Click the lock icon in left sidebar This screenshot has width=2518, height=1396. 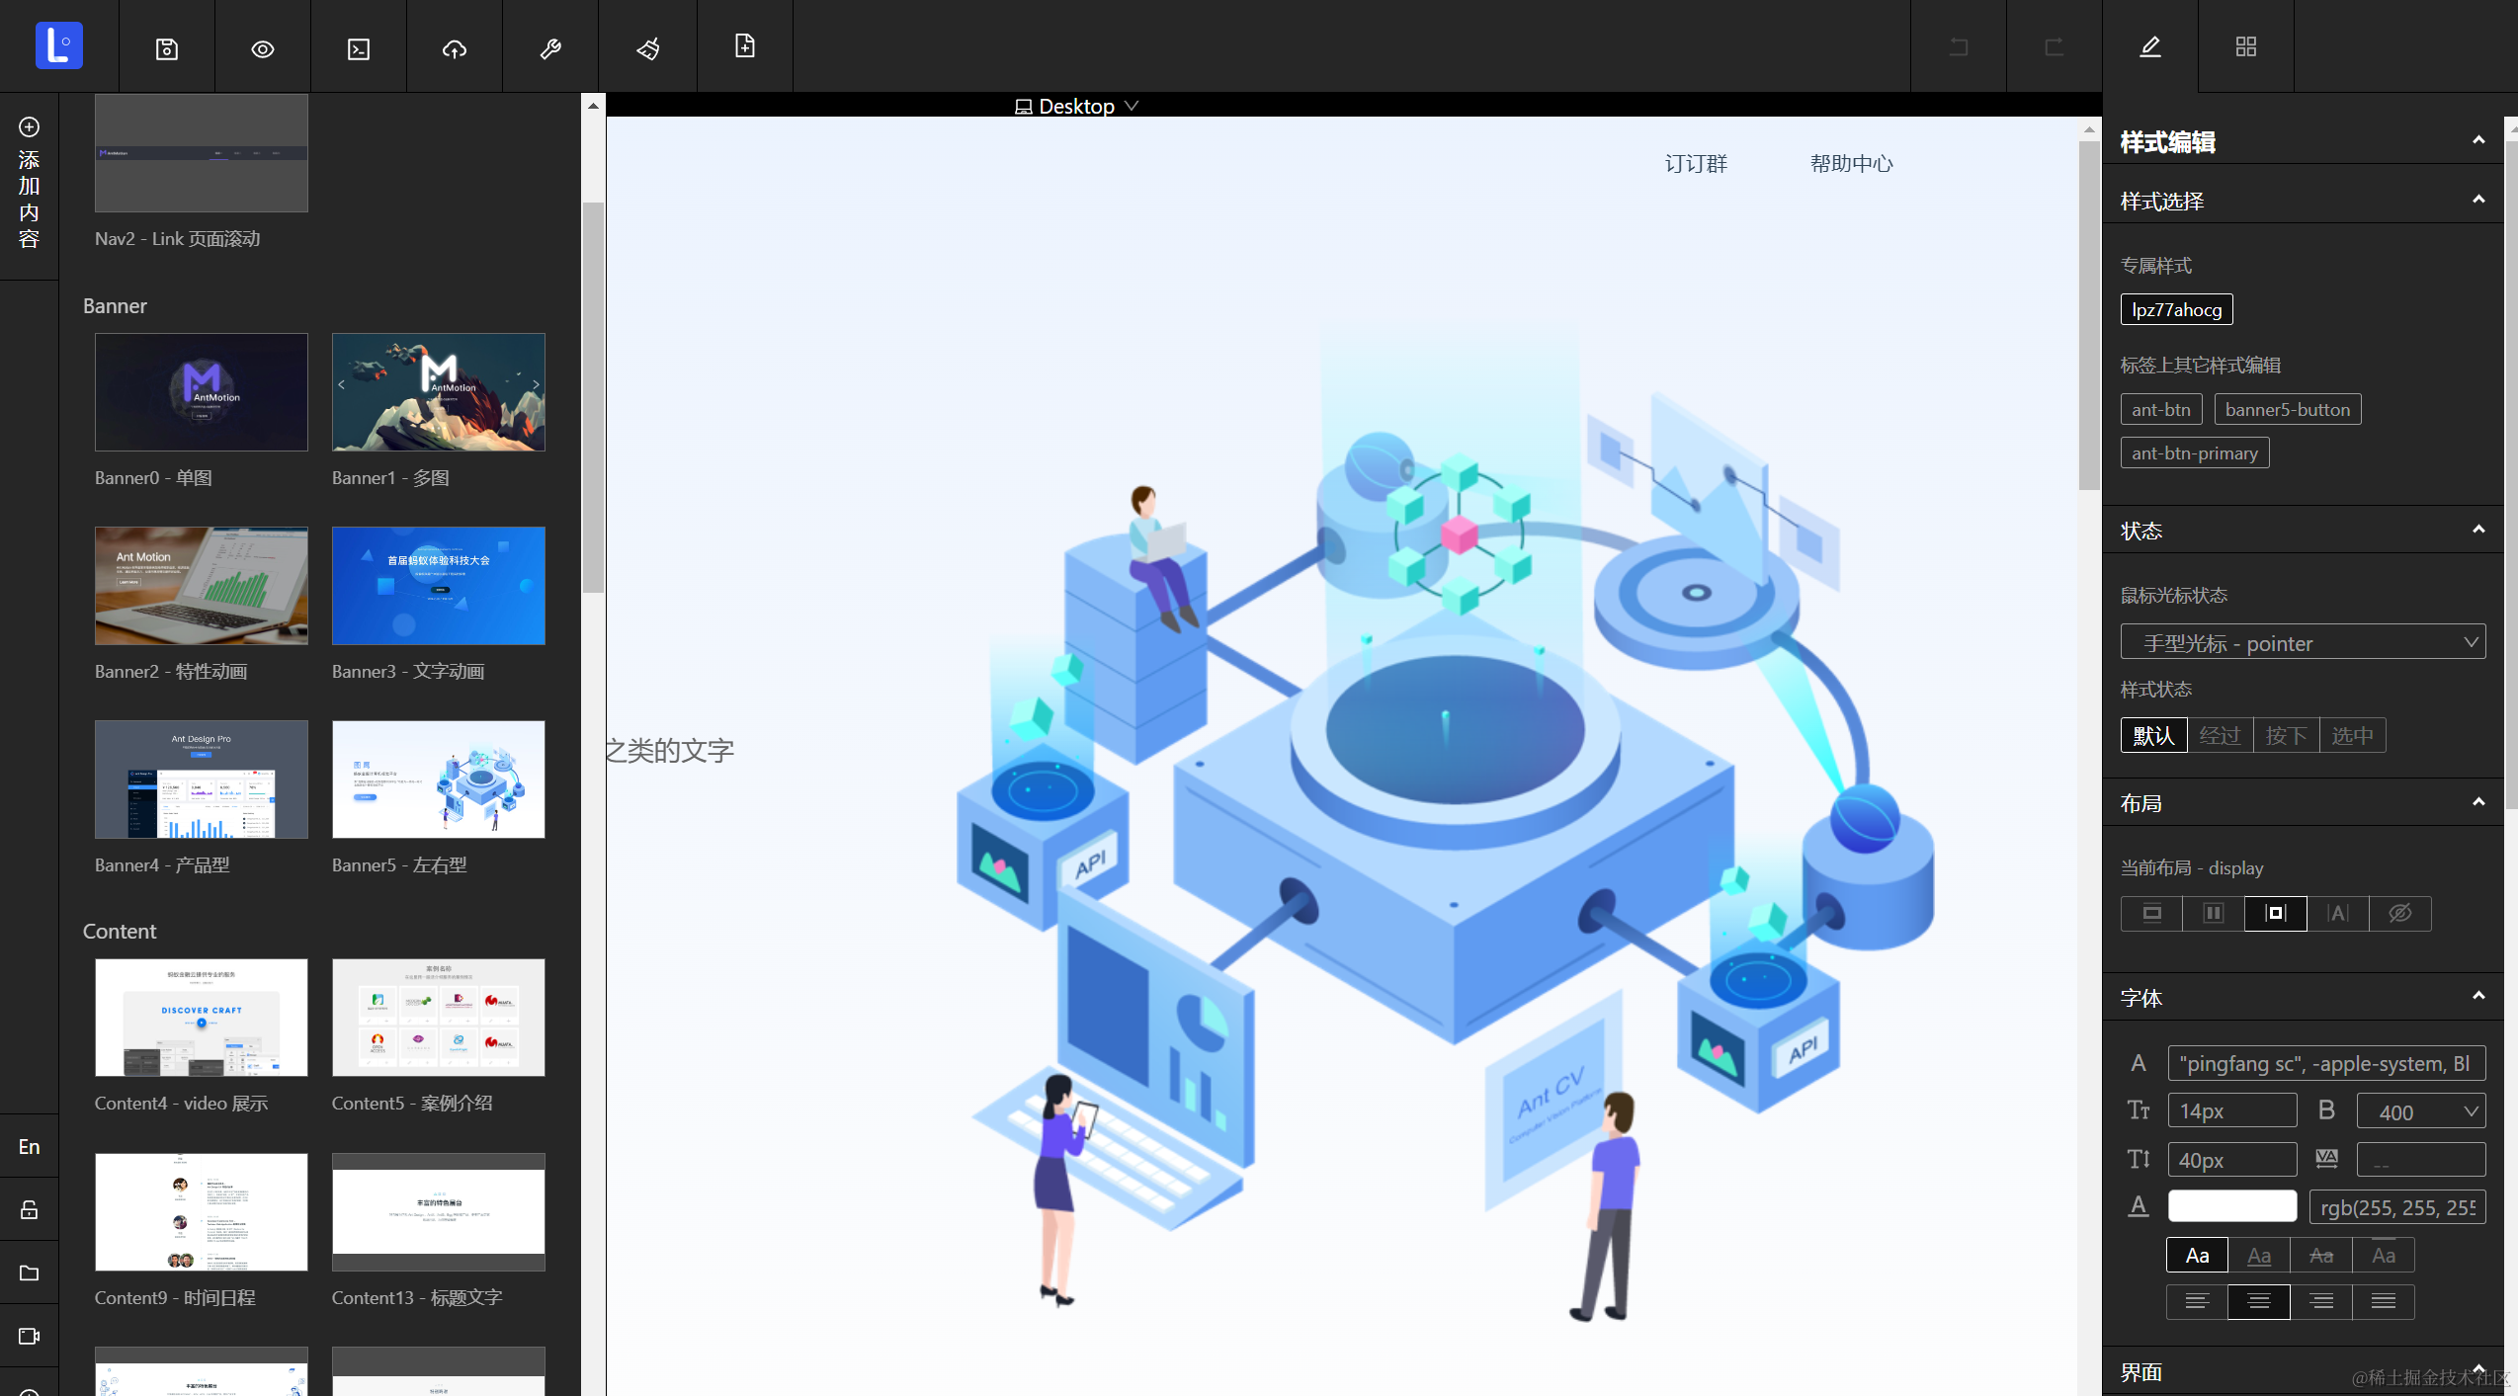pos(30,1209)
